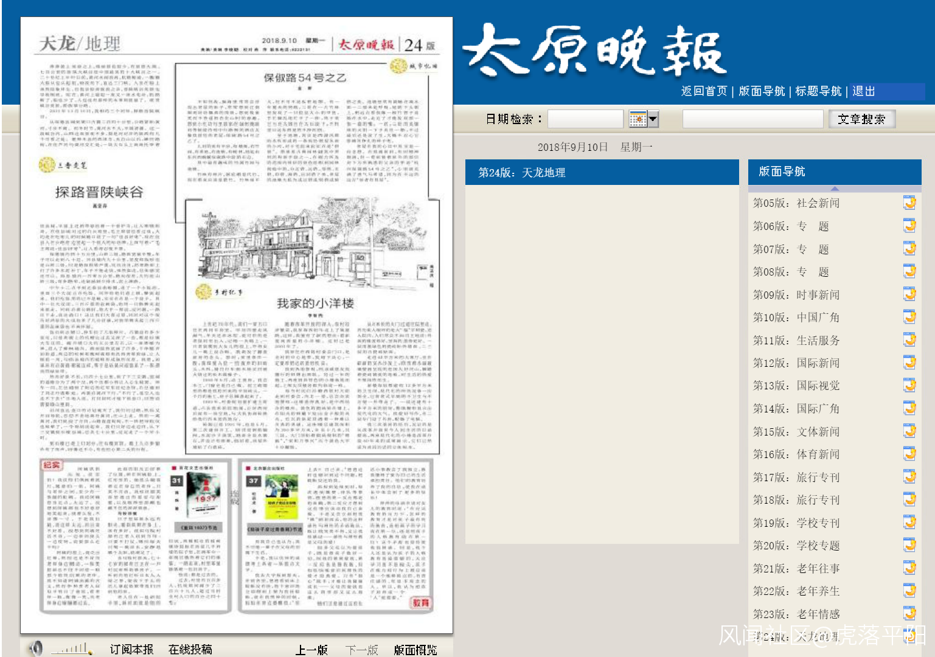The image size is (935, 657).
Task: Select 第09版：时事新闻 in the section list
Action: [796, 294]
